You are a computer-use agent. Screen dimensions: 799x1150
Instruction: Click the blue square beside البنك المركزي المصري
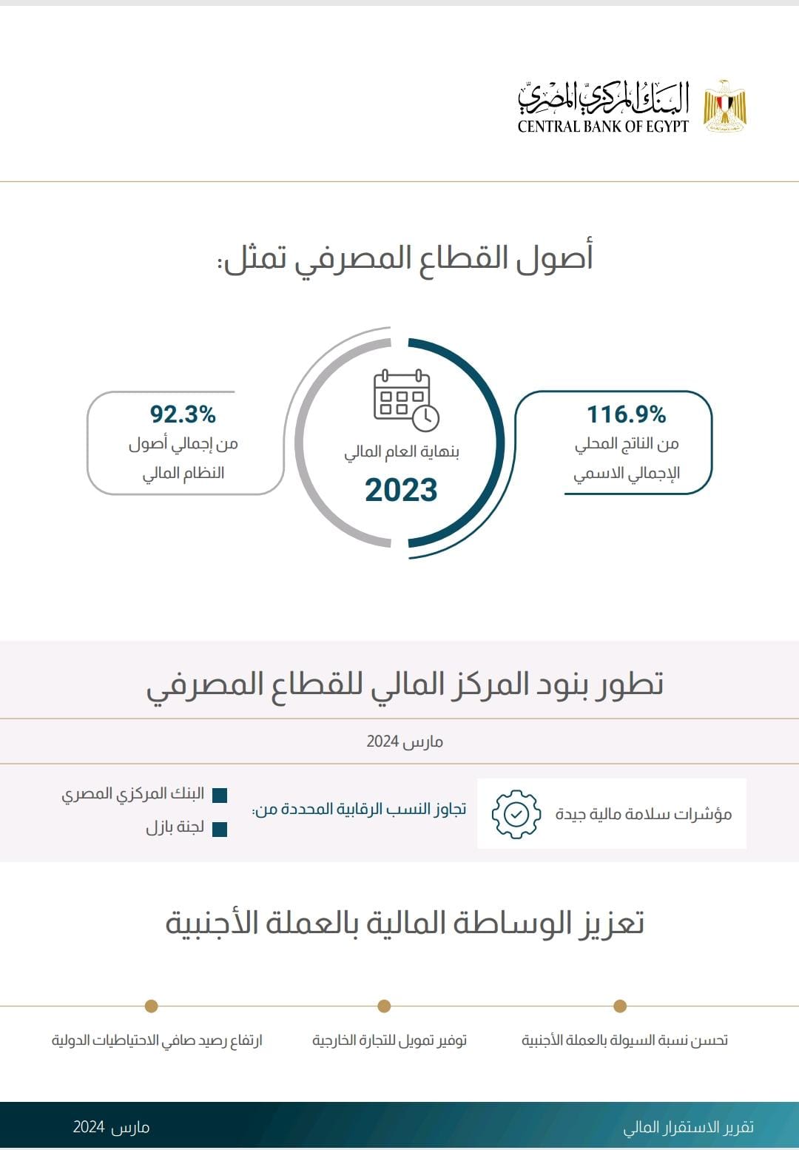(219, 796)
